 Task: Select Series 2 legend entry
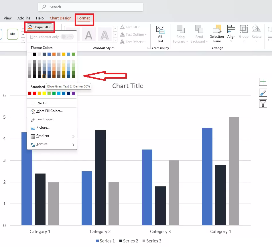129,241
